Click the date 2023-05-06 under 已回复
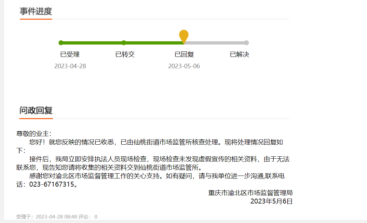 pos(184,66)
